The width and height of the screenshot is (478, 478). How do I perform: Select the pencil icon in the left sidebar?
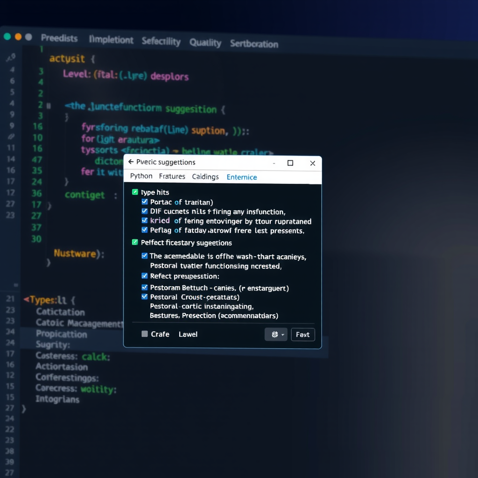pyautogui.click(x=11, y=57)
